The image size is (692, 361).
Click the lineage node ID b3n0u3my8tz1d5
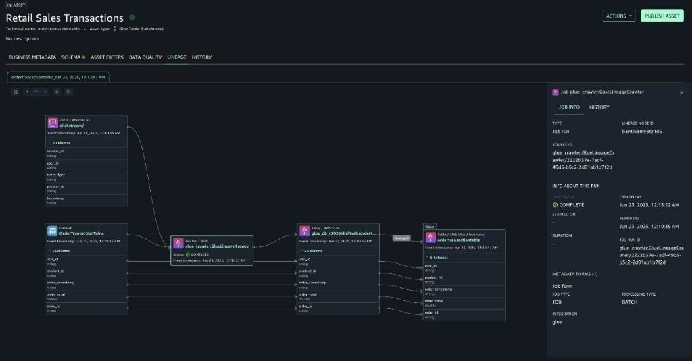coord(642,132)
